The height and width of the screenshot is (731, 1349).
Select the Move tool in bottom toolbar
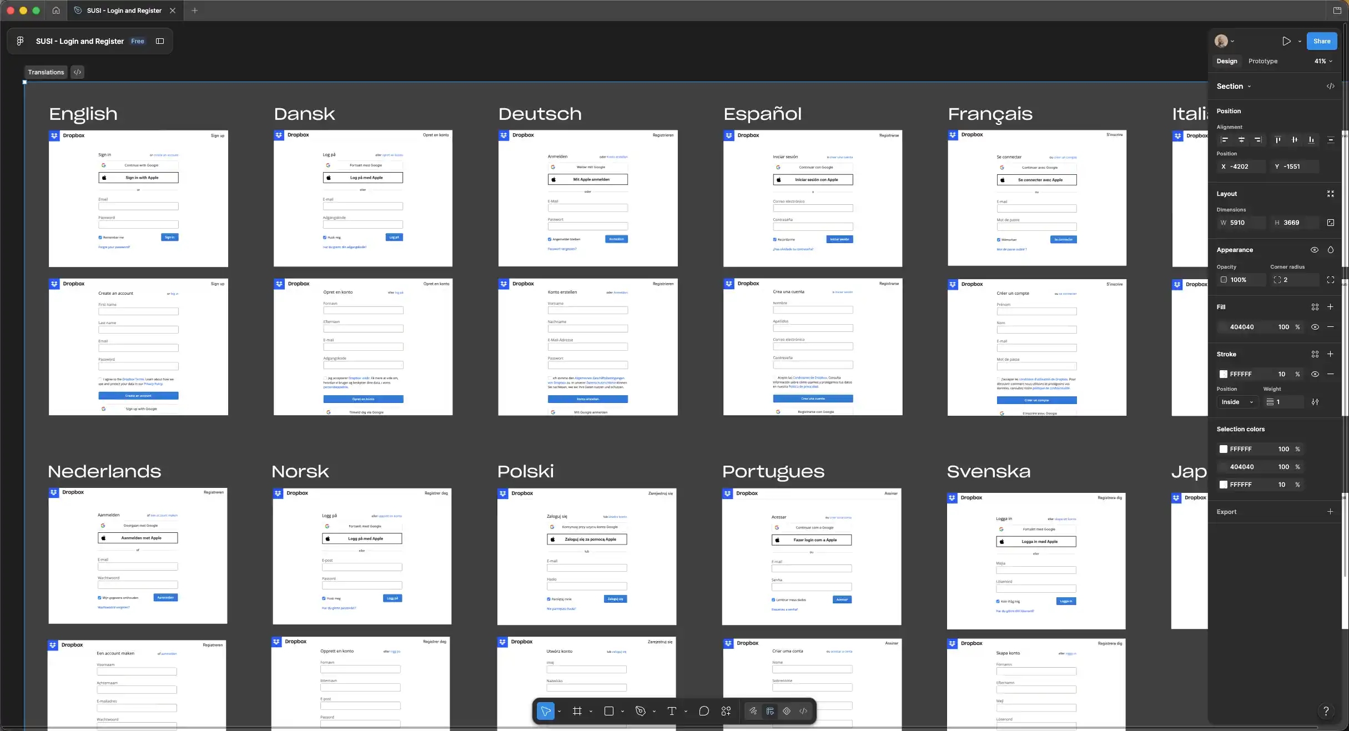546,711
